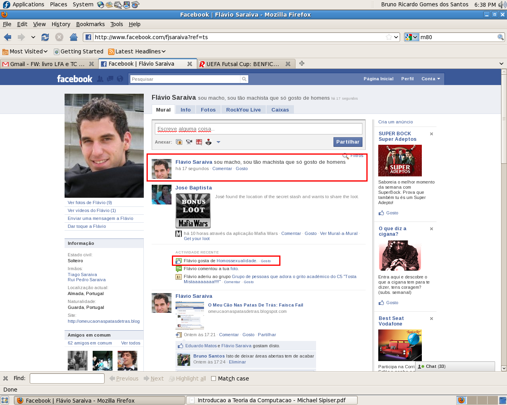This screenshot has width=507, height=405.
Task: Open the Conta account dropdown
Action: (431, 79)
